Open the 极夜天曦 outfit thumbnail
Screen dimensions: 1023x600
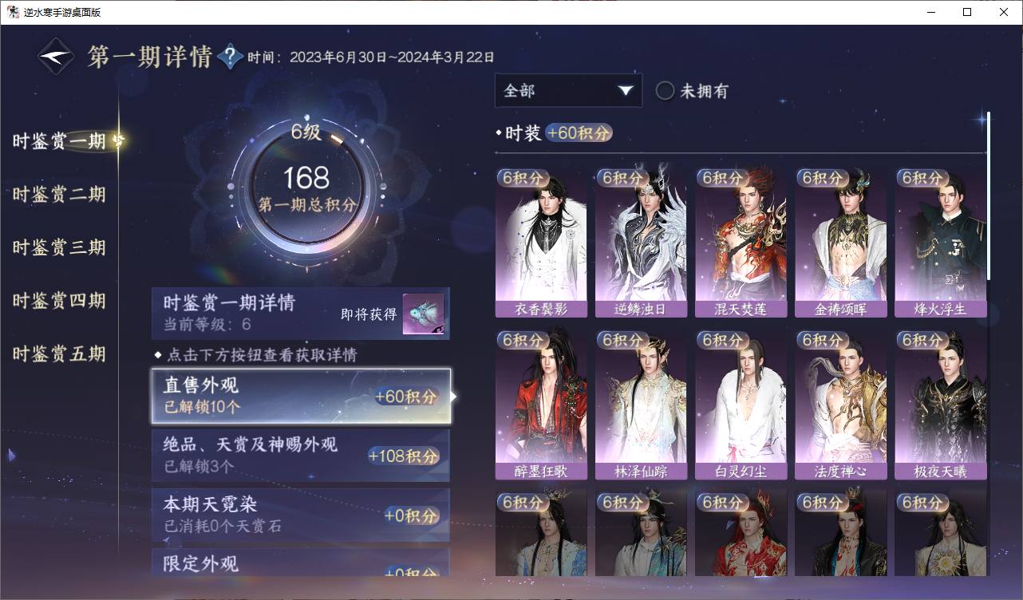click(940, 405)
